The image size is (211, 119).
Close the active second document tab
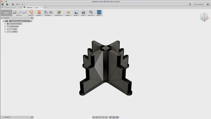tap(43, 7)
